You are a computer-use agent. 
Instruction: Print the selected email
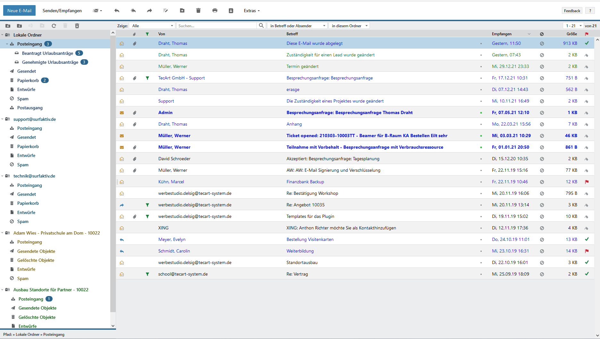pos(215,11)
